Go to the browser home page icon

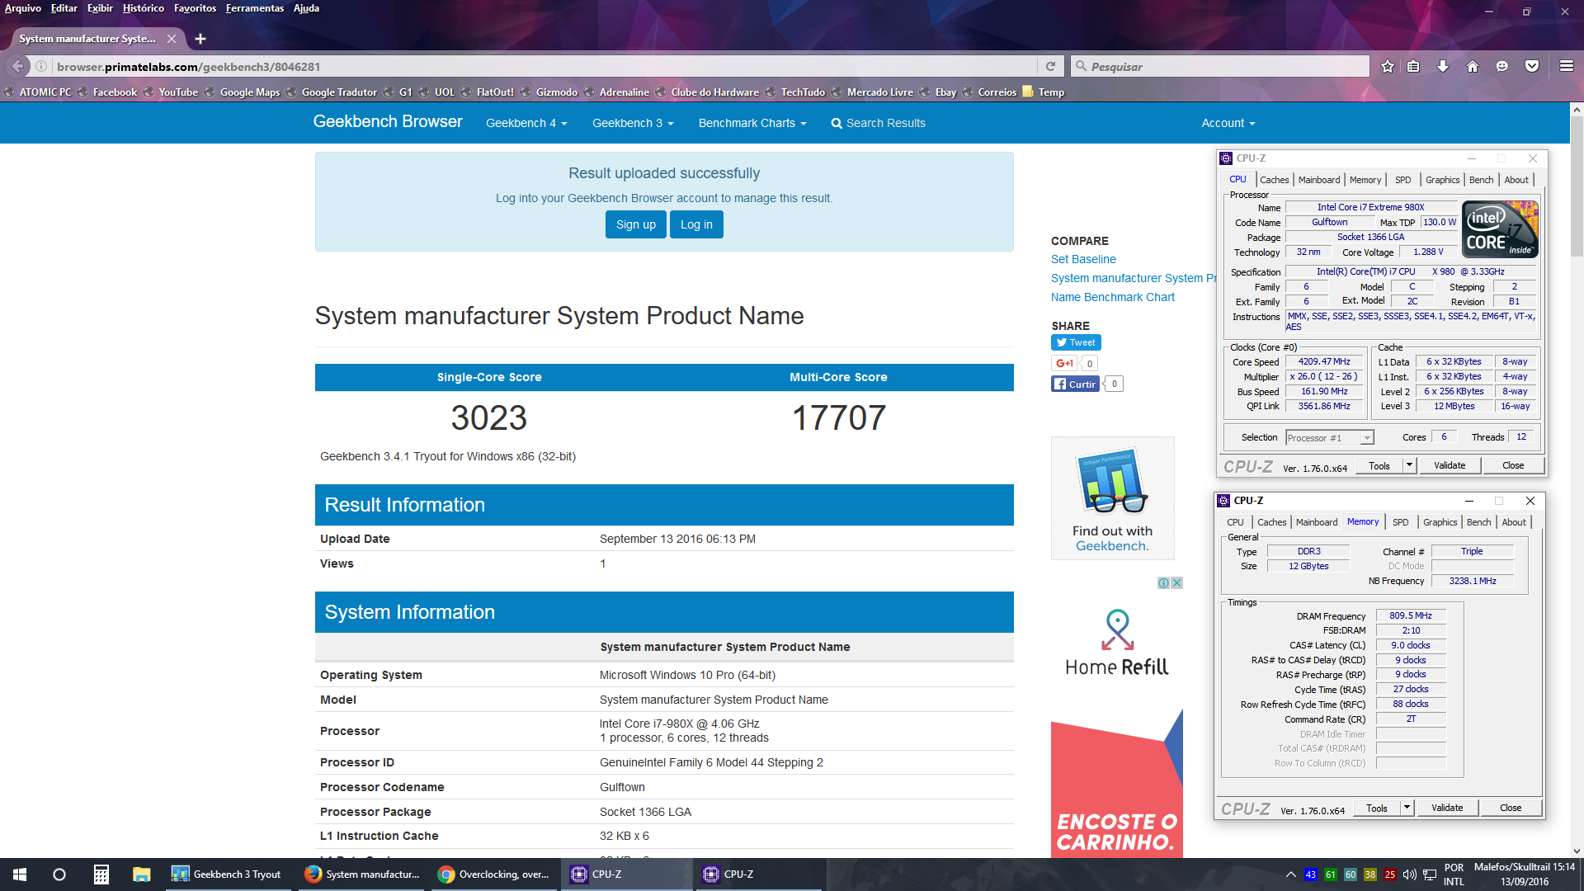[1473, 67]
